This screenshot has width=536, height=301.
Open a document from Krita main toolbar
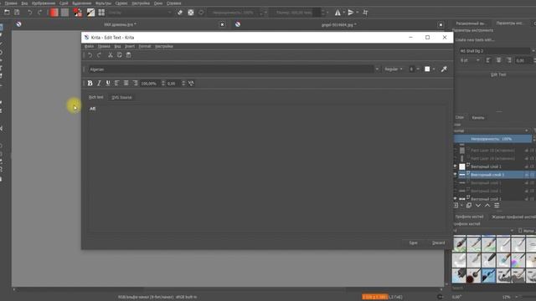7,13
